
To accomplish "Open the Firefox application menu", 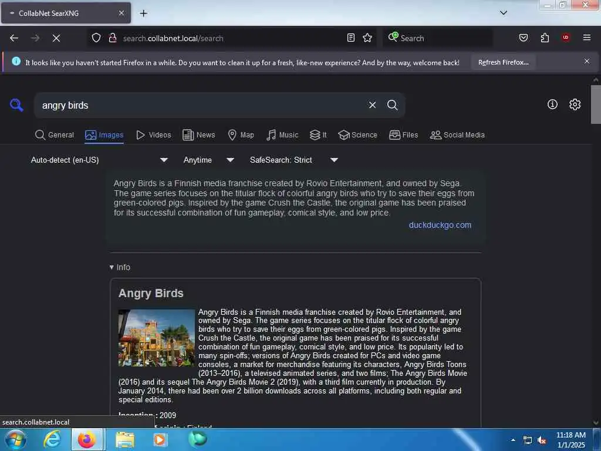I will (586, 38).
